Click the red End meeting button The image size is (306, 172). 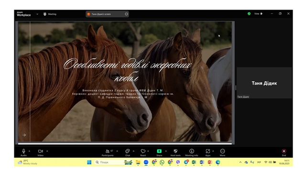284,152
